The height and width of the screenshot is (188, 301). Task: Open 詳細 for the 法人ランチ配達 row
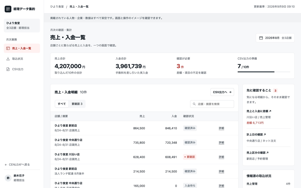point(221,171)
